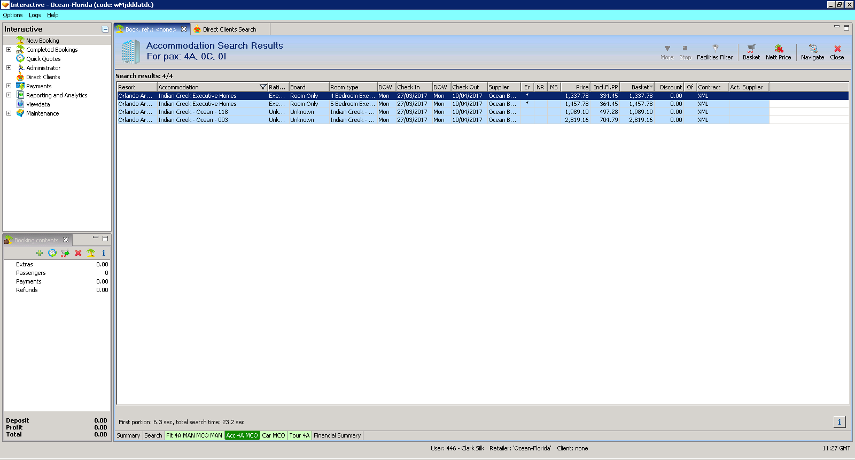855x460 pixels.
Task: Collapse the Interactive panel
Action: (105, 29)
